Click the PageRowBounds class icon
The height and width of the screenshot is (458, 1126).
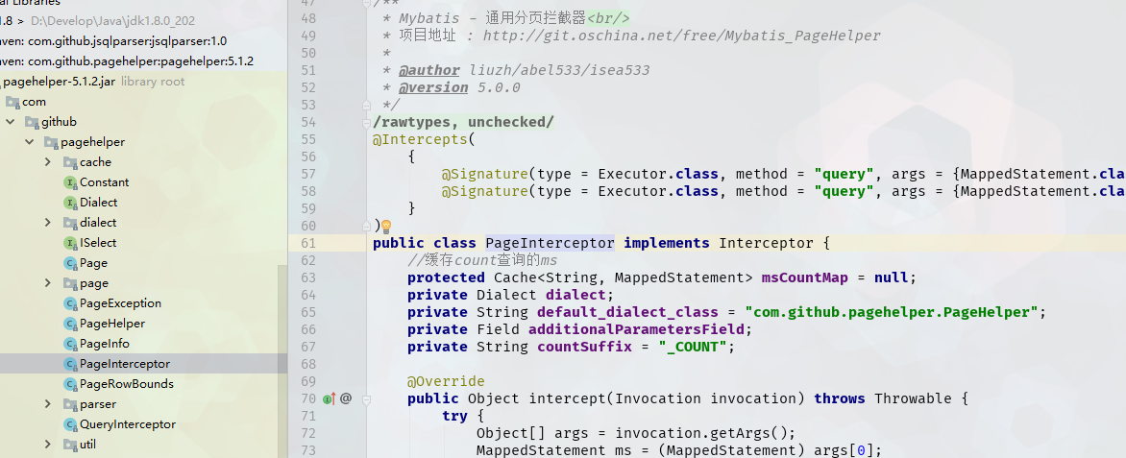70,383
